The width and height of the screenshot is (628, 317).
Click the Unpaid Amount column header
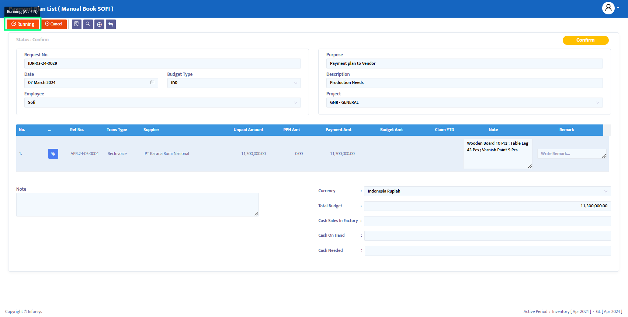pos(249,130)
